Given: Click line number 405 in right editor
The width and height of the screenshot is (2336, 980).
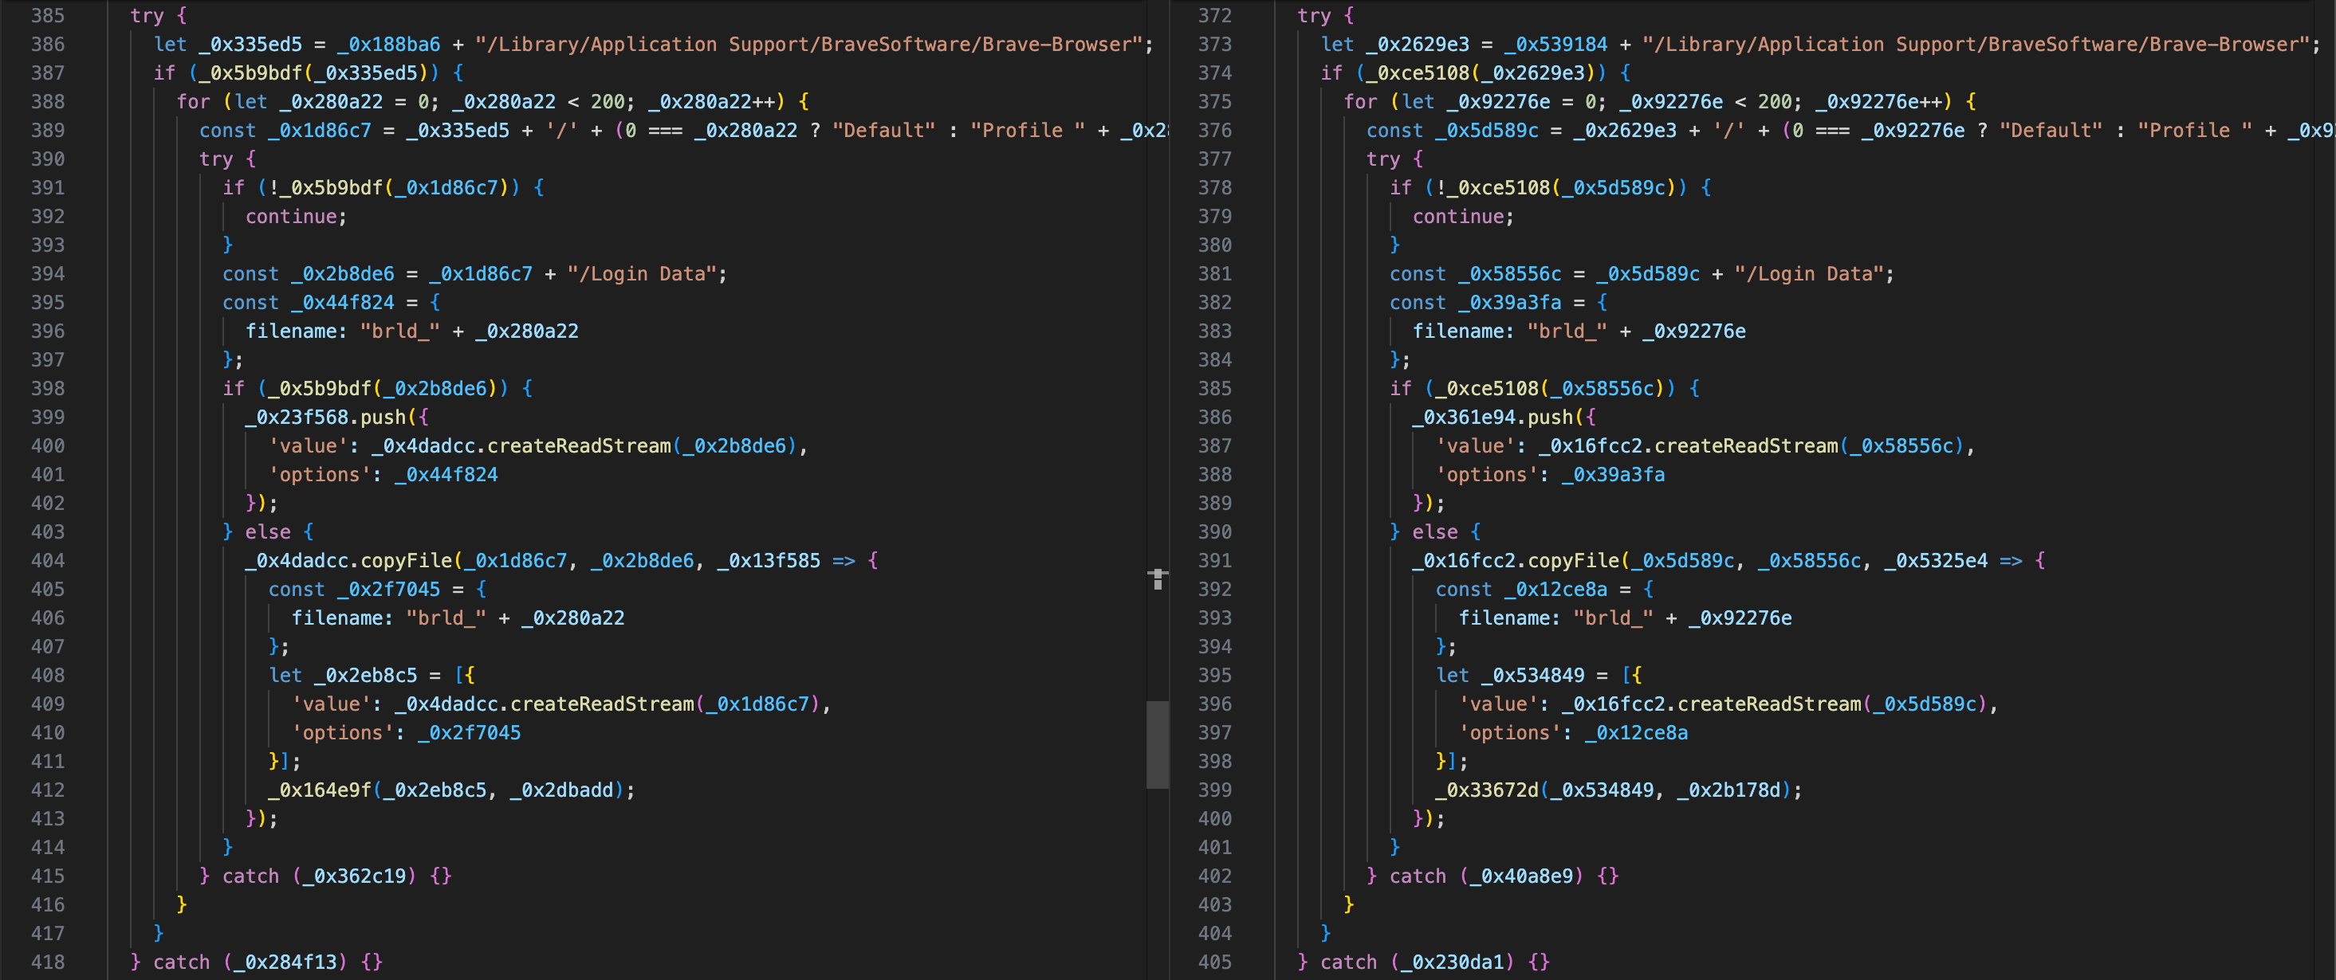Looking at the screenshot, I should [1214, 962].
